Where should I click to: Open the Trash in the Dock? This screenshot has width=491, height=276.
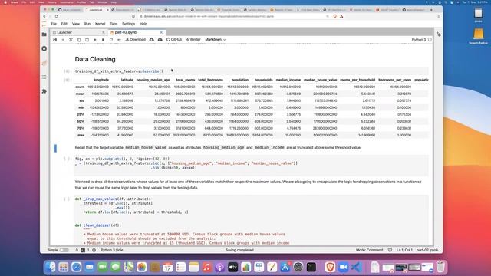point(440,268)
